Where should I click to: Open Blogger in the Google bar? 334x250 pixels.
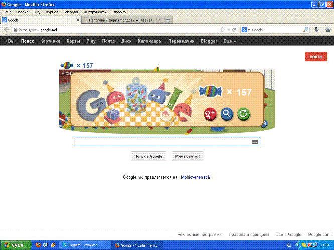click(209, 41)
